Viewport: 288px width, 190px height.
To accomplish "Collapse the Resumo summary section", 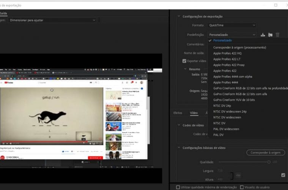I will pyautogui.click(x=185, y=69).
